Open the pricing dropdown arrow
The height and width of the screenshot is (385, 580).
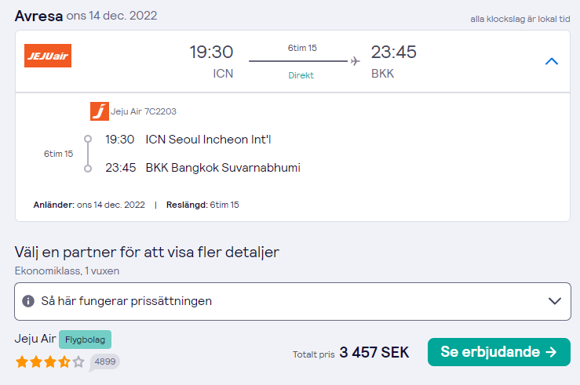coord(554,301)
